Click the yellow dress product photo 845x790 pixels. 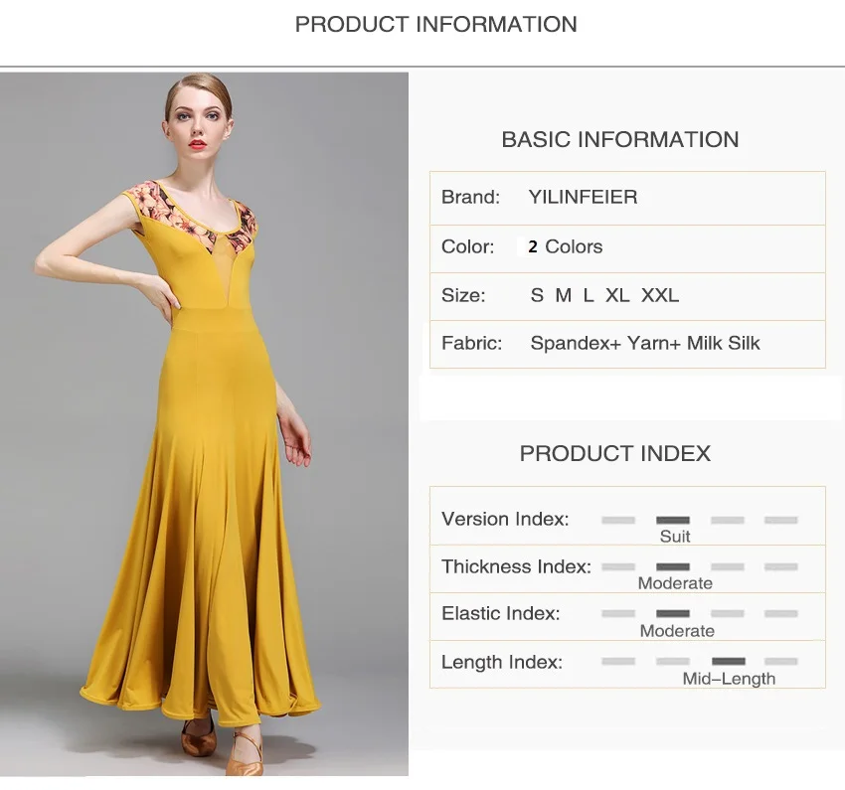pyautogui.click(x=204, y=423)
